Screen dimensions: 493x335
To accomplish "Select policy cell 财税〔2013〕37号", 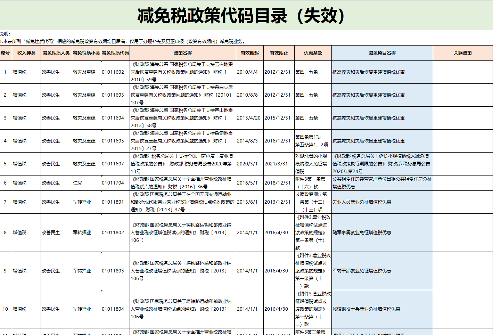I will click(183, 202).
